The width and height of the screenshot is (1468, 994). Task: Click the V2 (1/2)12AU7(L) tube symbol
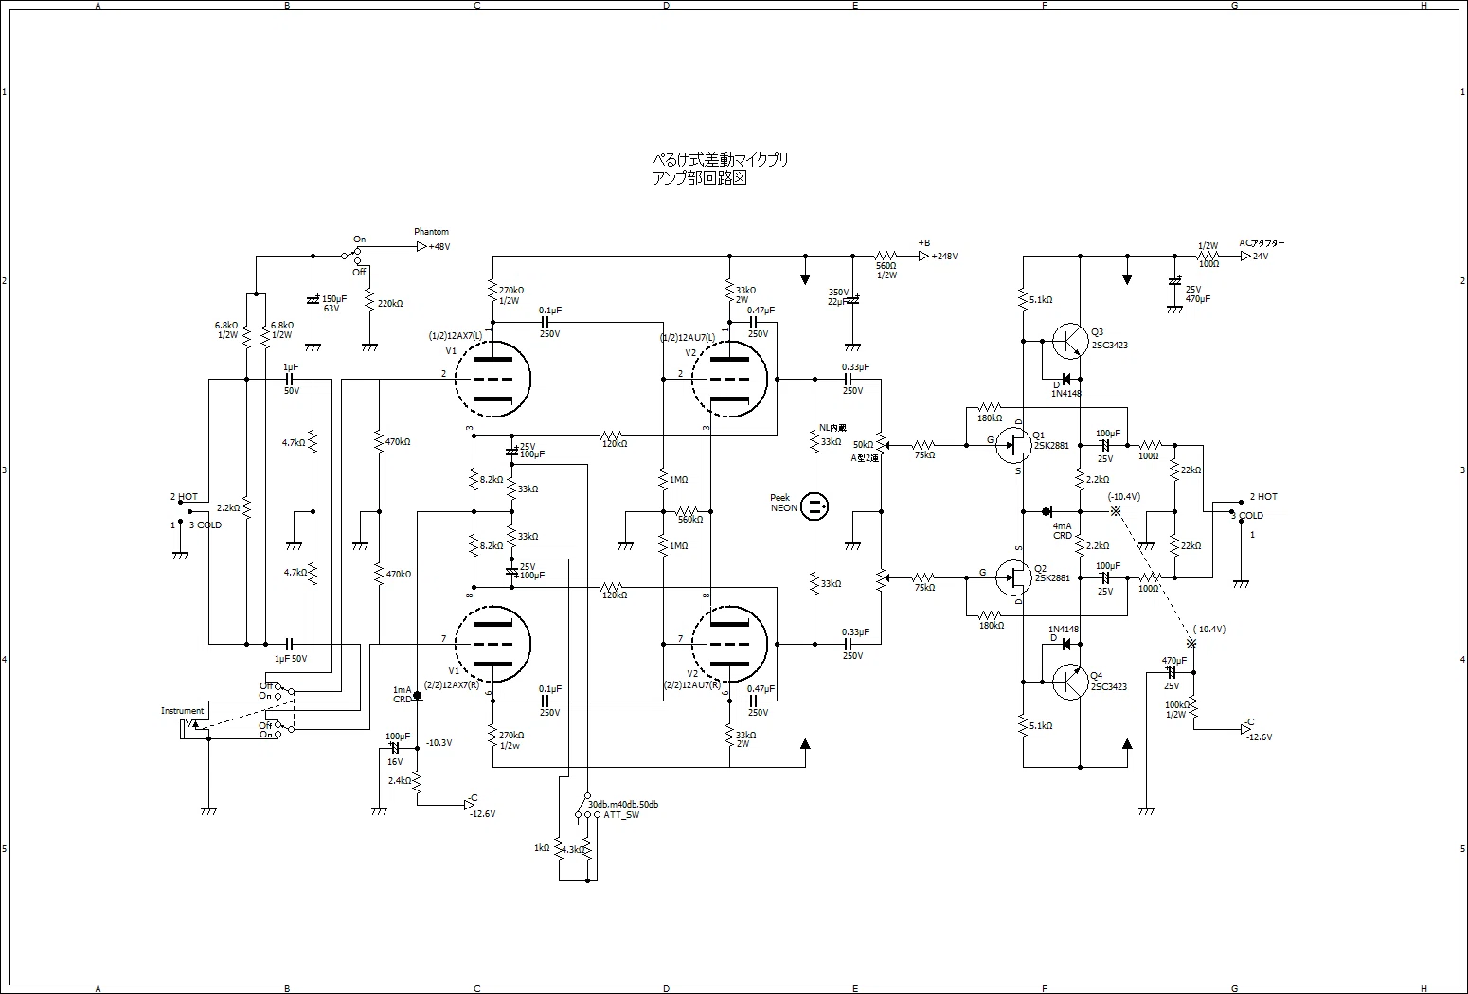(x=729, y=379)
